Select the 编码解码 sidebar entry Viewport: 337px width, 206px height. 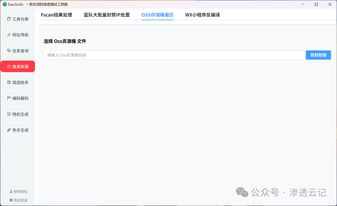pyautogui.click(x=17, y=98)
